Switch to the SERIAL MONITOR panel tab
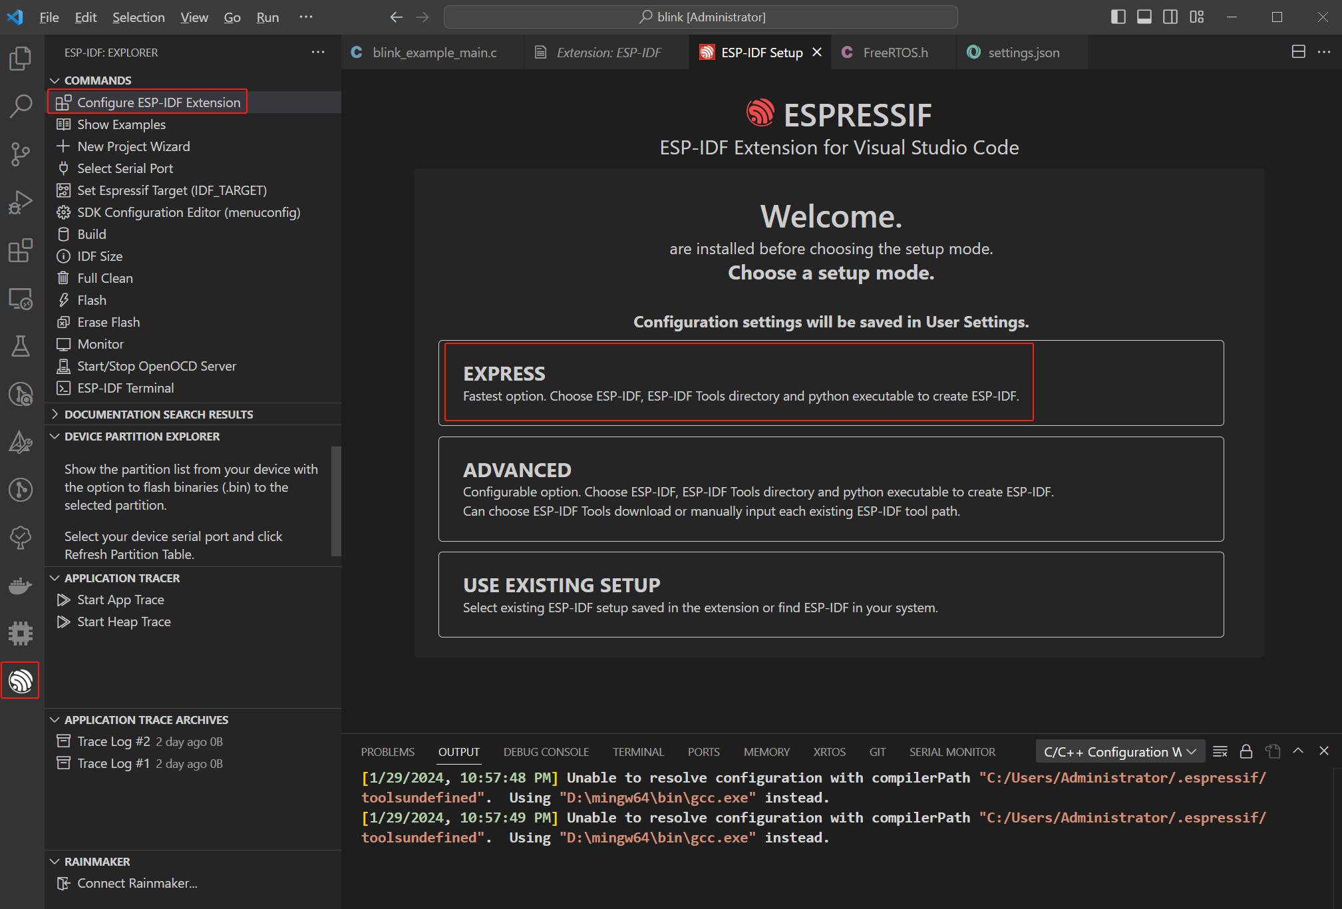Screen dimensions: 1342x909 (952, 752)
